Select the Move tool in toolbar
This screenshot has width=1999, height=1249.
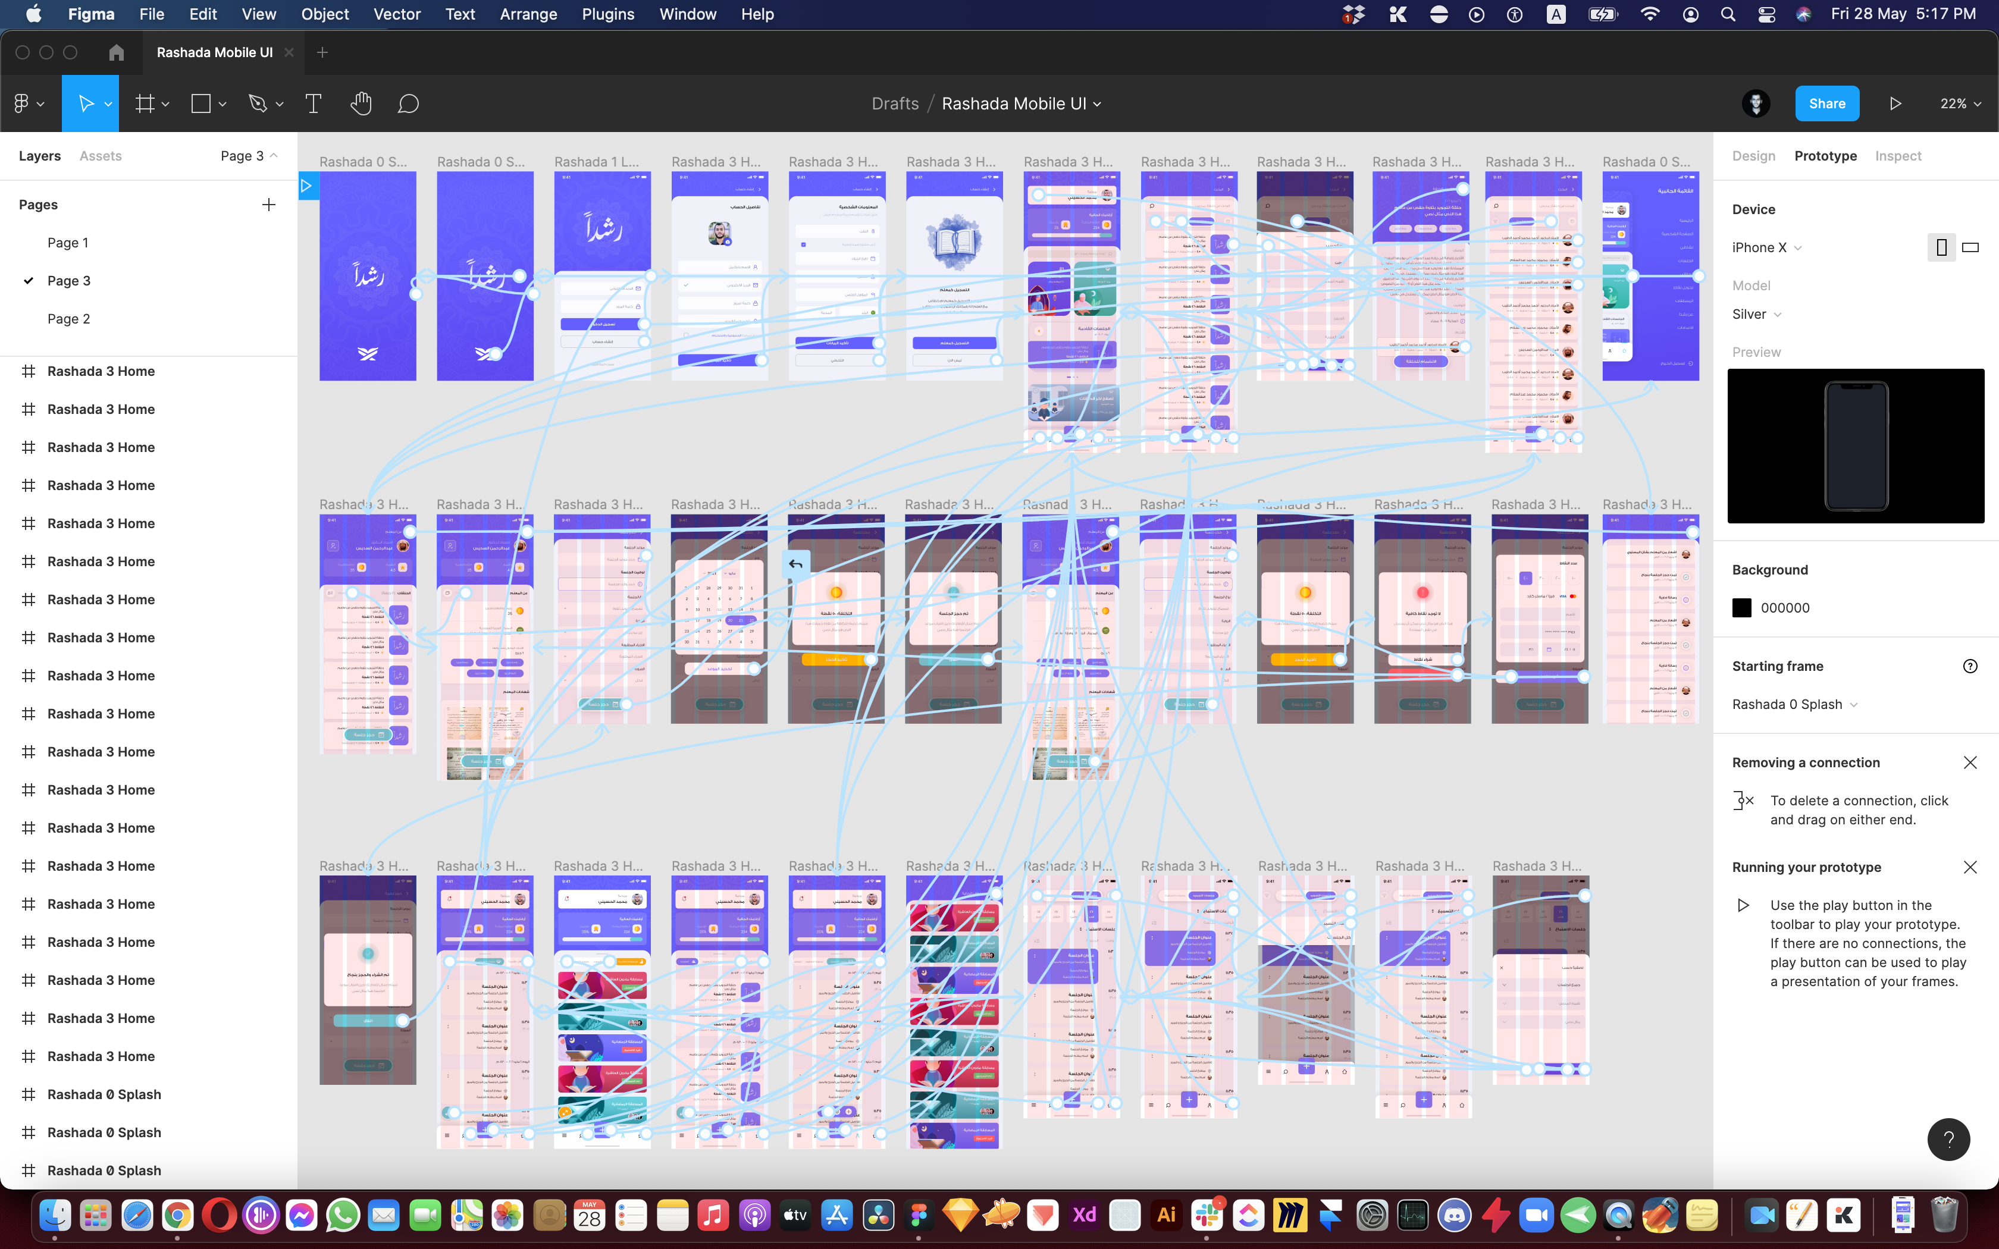point(85,103)
